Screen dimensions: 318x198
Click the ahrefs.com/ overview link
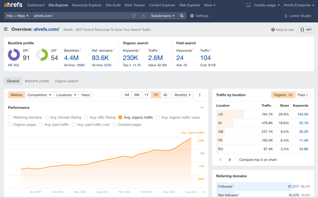click(46, 29)
